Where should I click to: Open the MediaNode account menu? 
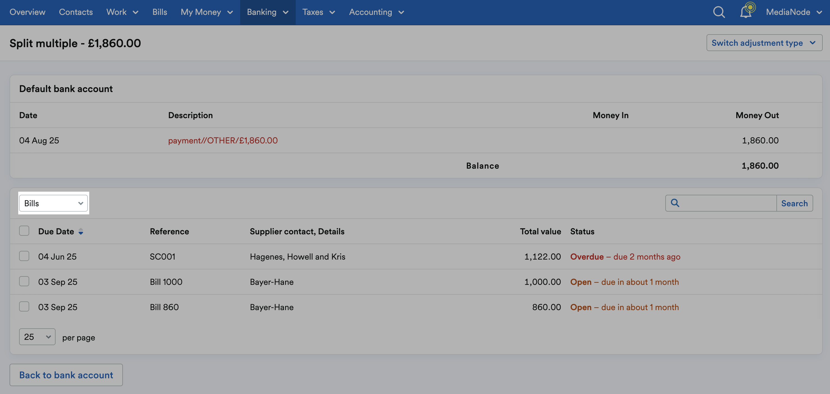(x=794, y=12)
